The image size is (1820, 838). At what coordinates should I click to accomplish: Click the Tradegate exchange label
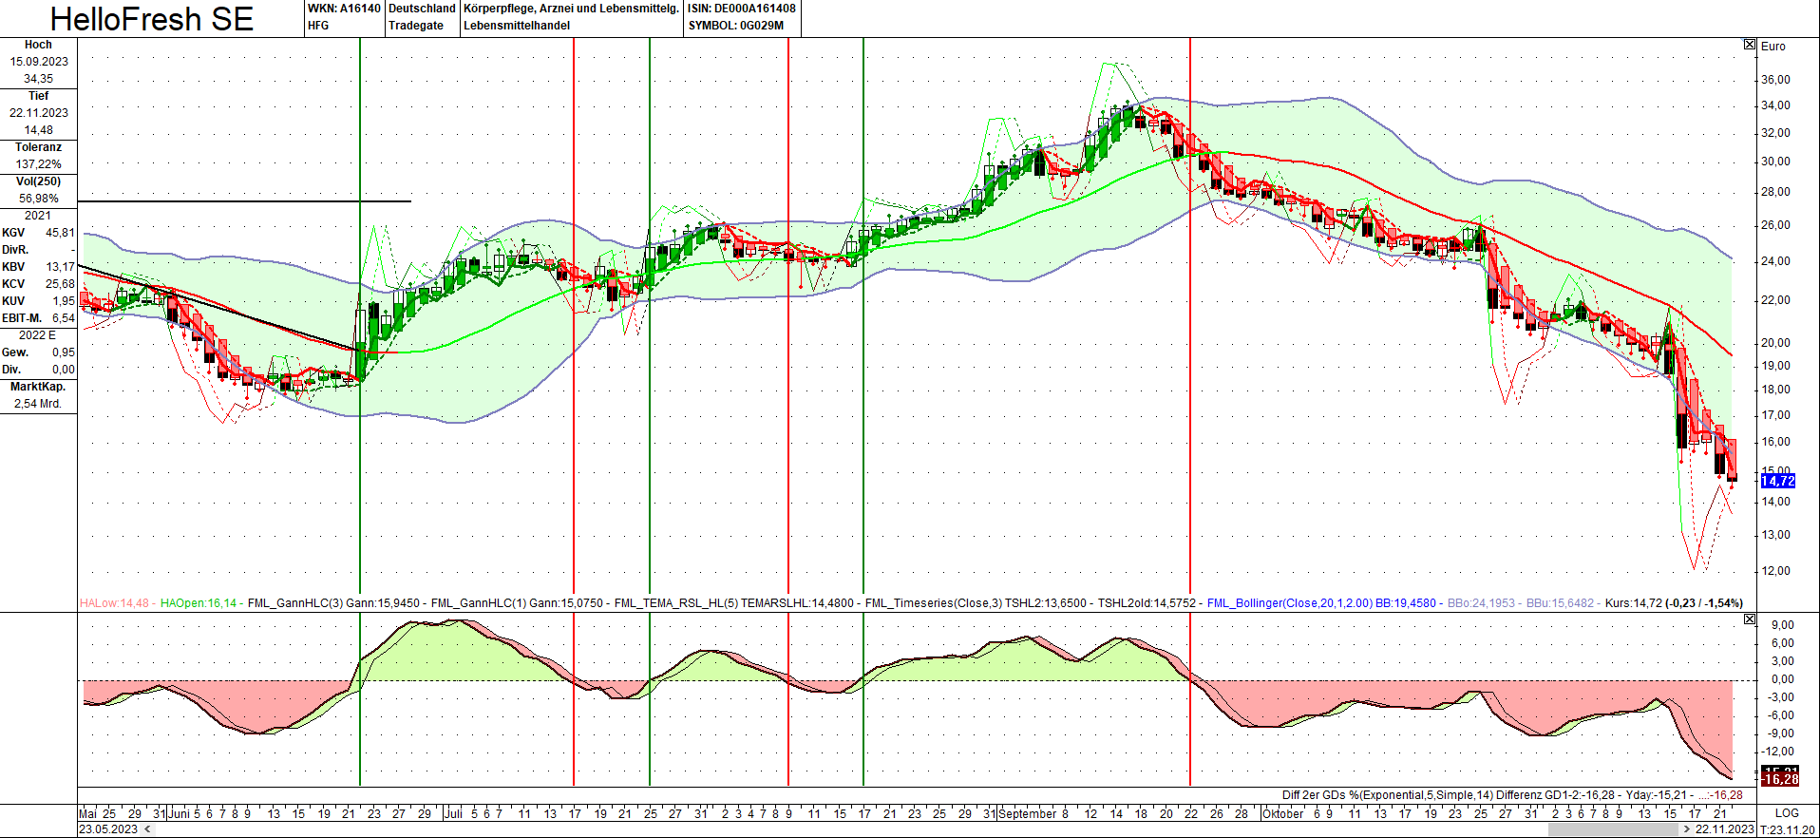pos(416,26)
